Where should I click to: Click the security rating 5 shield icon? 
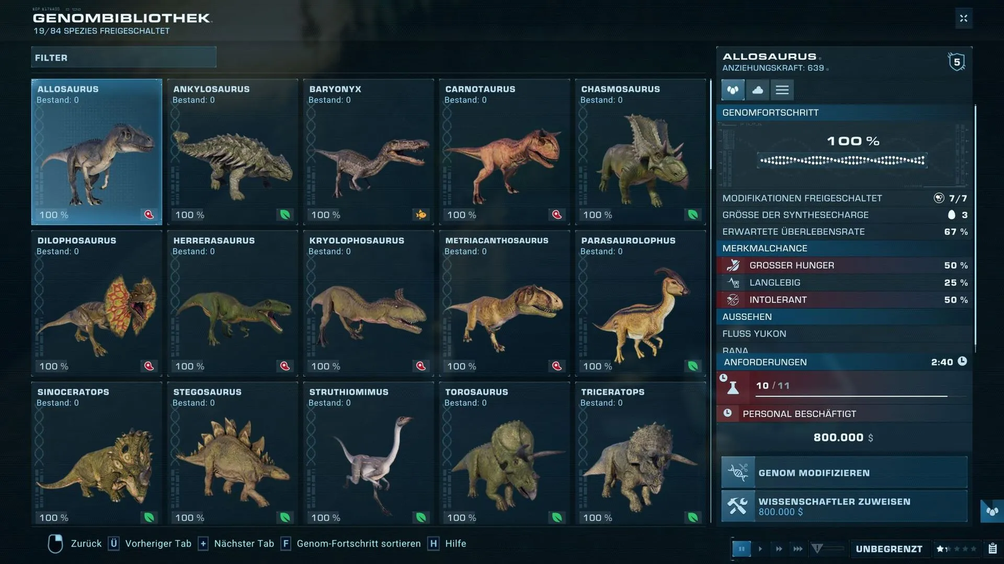coord(956,62)
